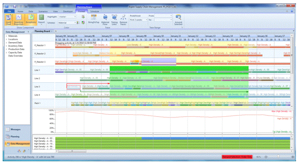Select the Line 1 resource row label
Viewport: 299px width, 165px height.
coord(37,70)
